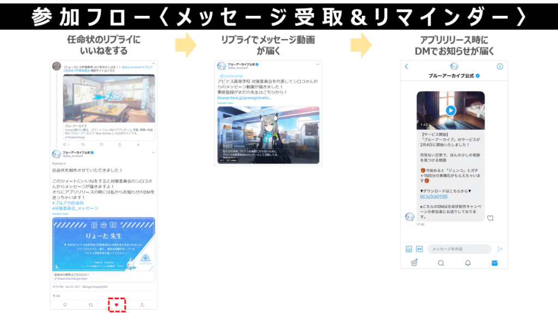Viewport: 558px width, 313px height.
Task: Retweet the upper tweet with the website card
Action: 83,144
